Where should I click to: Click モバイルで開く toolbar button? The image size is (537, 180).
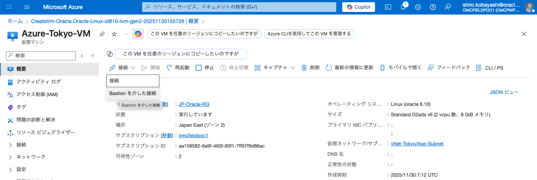coord(400,67)
